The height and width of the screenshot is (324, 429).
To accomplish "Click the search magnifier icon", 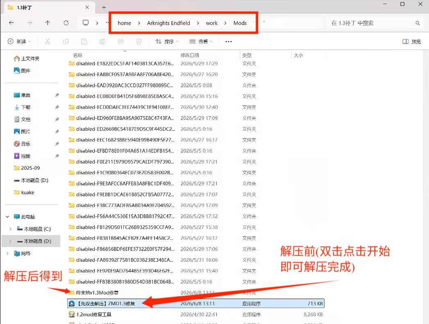I will click(x=418, y=23).
